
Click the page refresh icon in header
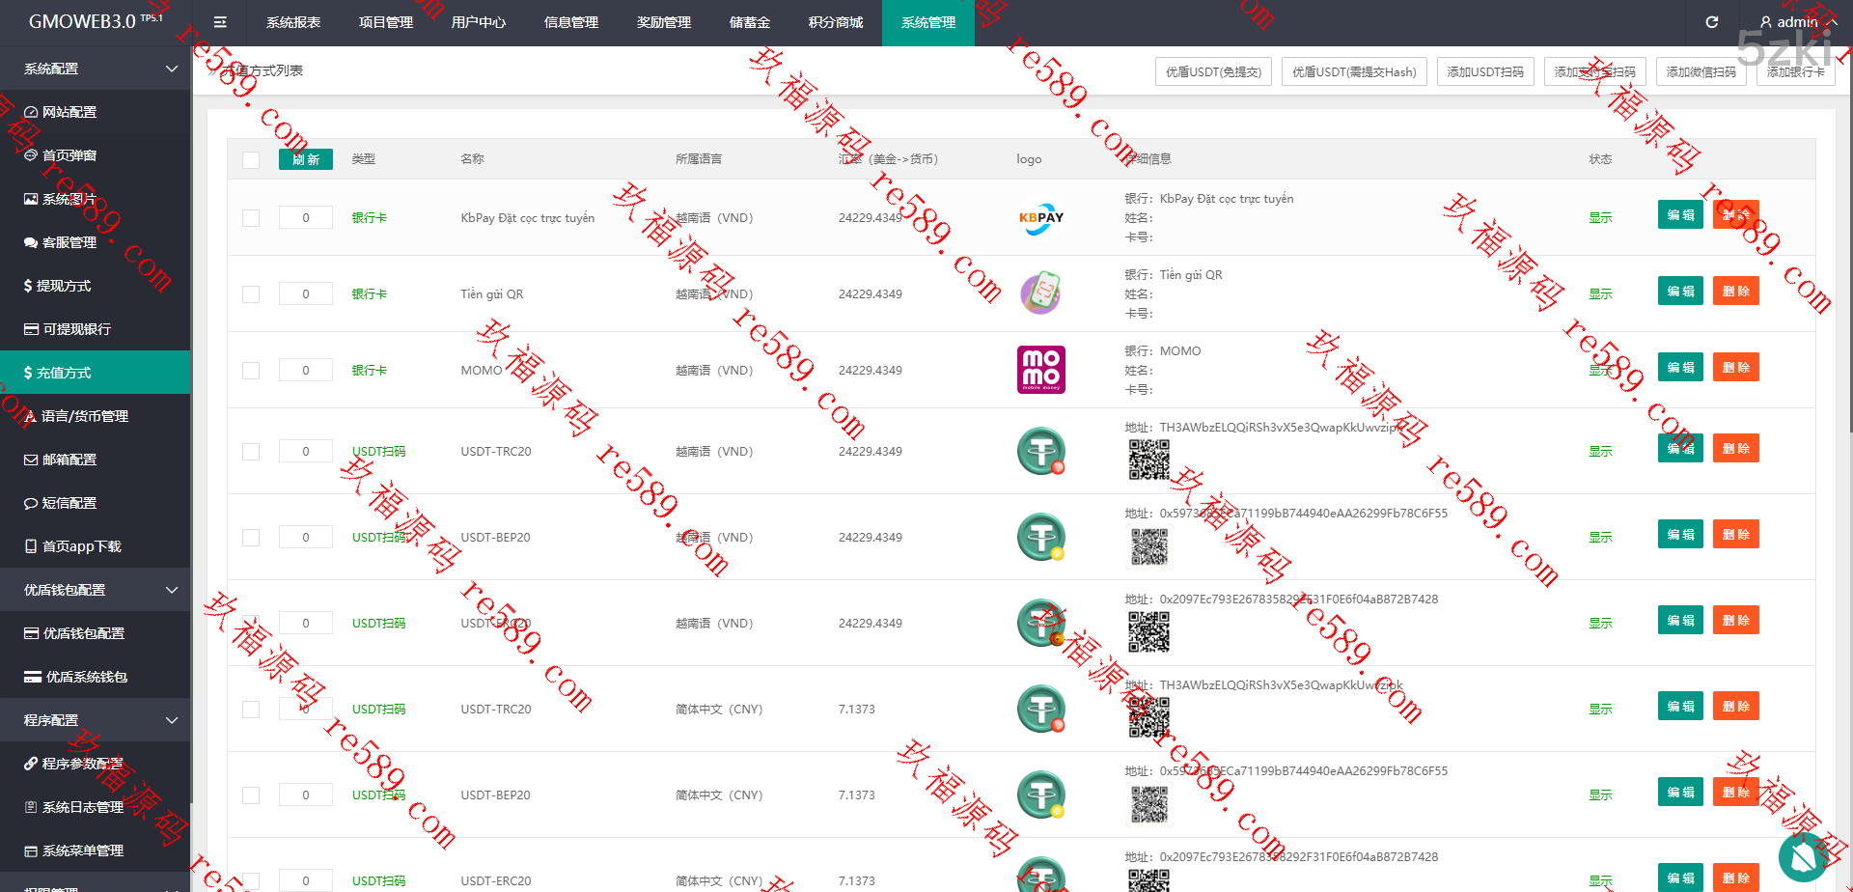coord(1711,22)
